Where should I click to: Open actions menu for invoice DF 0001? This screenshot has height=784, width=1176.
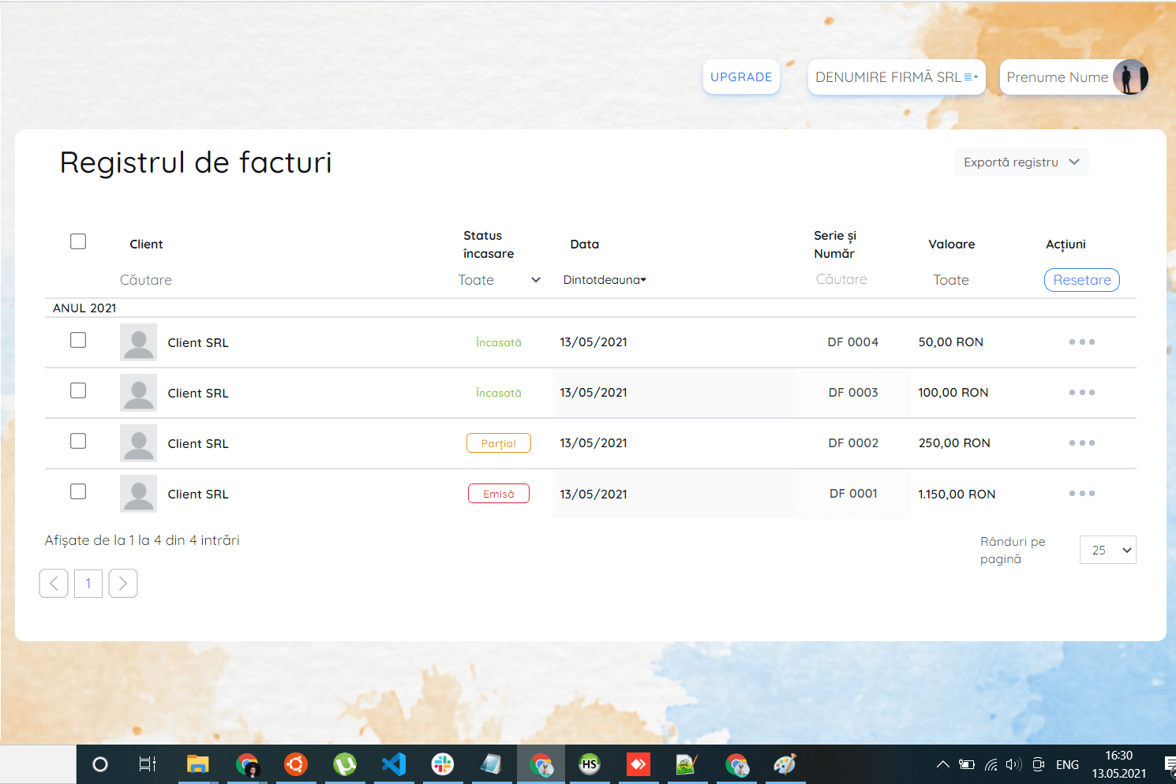pos(1082,493)
